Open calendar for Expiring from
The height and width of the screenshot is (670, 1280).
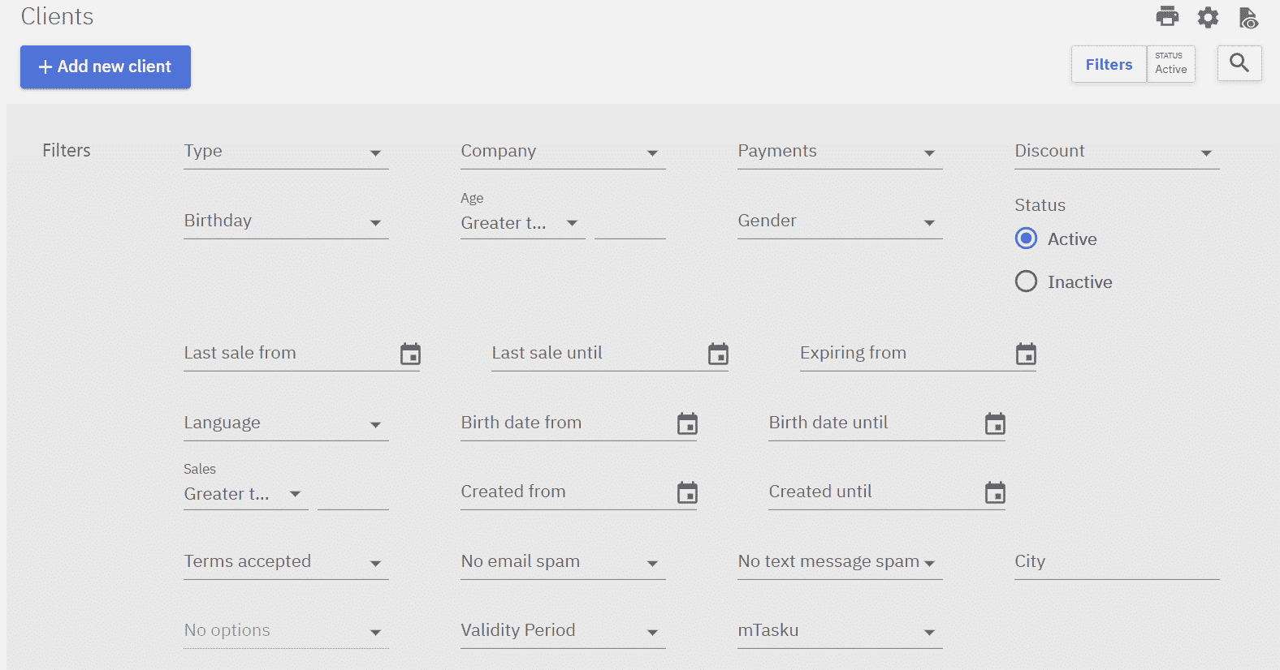(1026, 354)
